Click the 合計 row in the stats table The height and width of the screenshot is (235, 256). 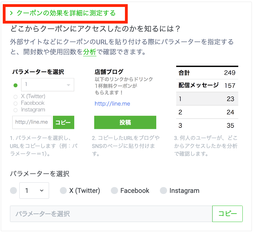pyautogui.click(x=207, y=73)
